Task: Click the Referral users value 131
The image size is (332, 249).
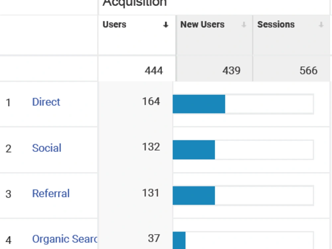Action: (x=150, y=193)
